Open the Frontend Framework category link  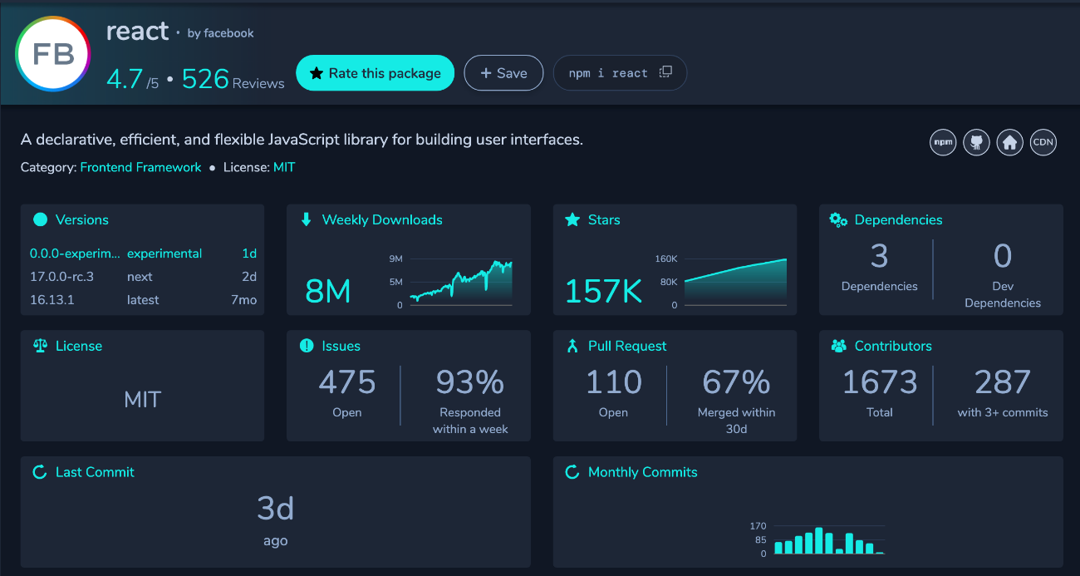[140, 167]
